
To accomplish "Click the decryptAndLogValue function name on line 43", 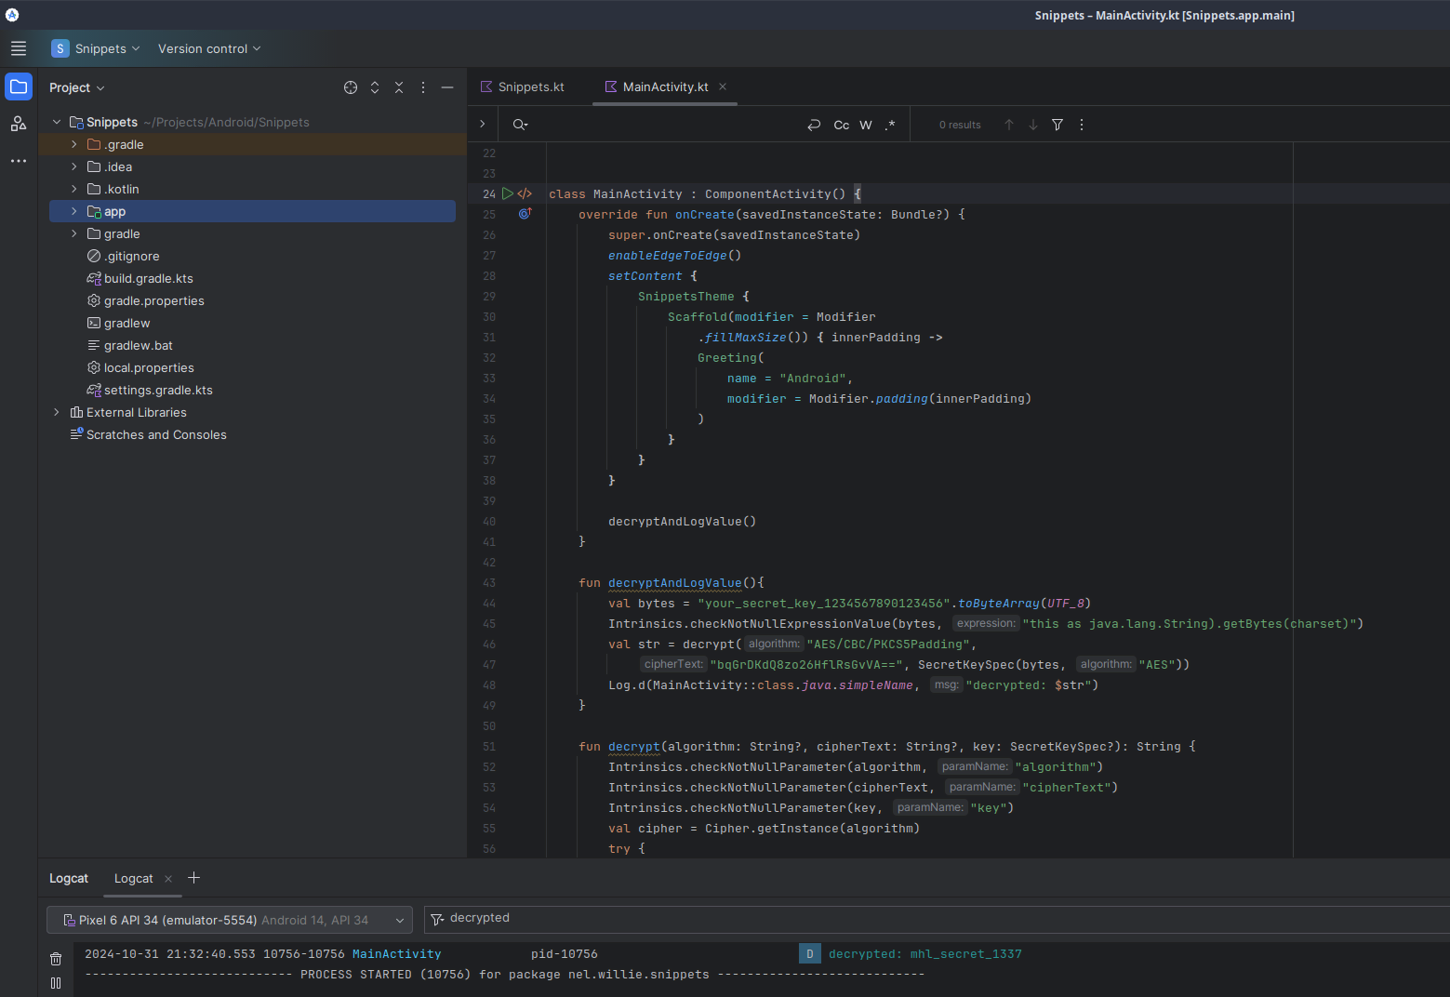I will 675,583.
